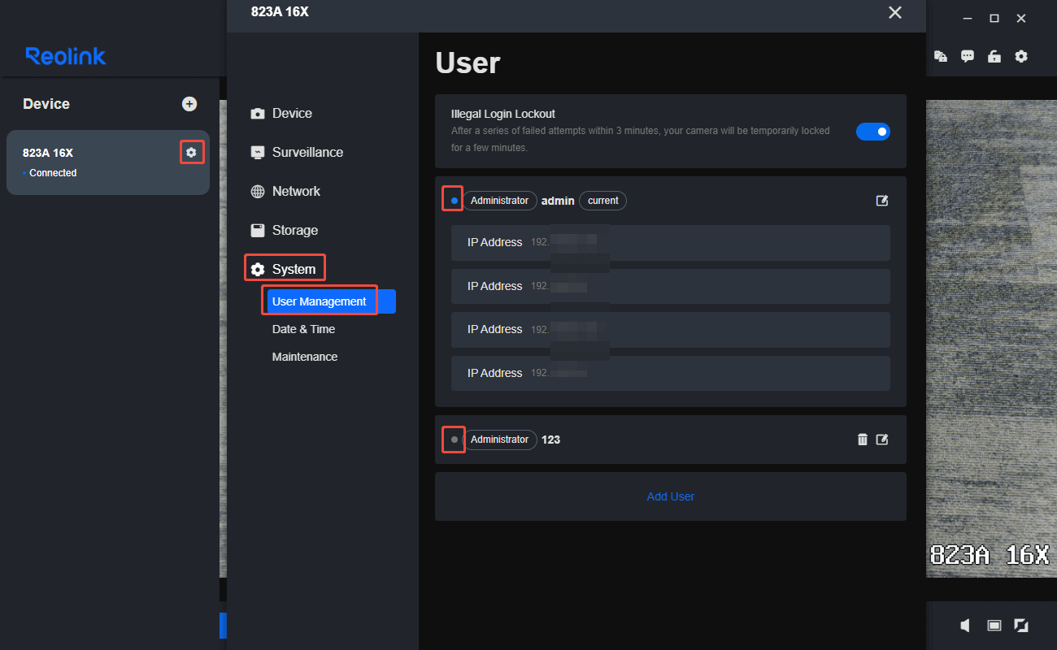Open device settings gear for 823A 16X
This screenshot has width=1057, height=650.
pos(192,152)
